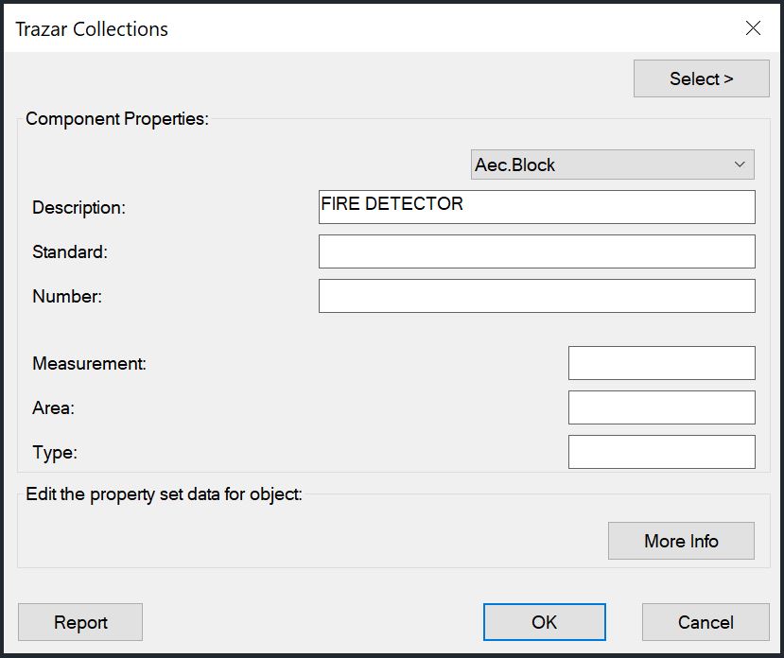
Task: Click the Description label text
Action: tap(78, 208)
